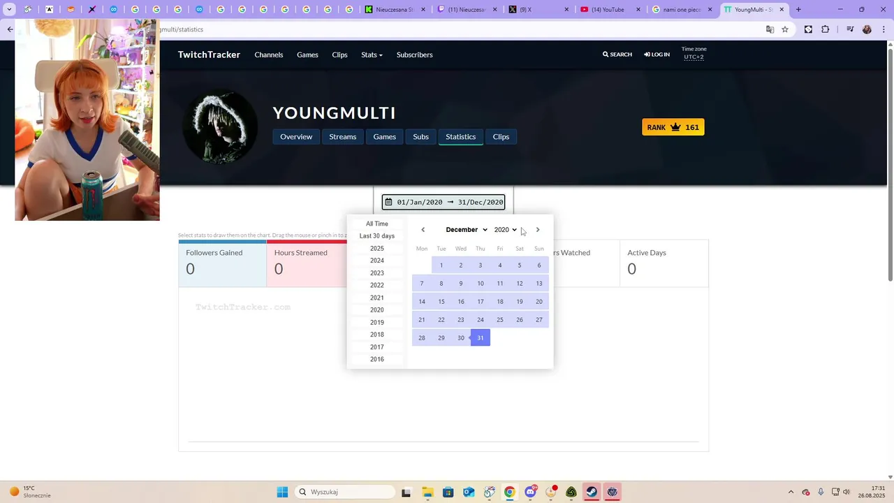Bookmark page with star icon
Screen dimensions: 894x503
point(785,29)
